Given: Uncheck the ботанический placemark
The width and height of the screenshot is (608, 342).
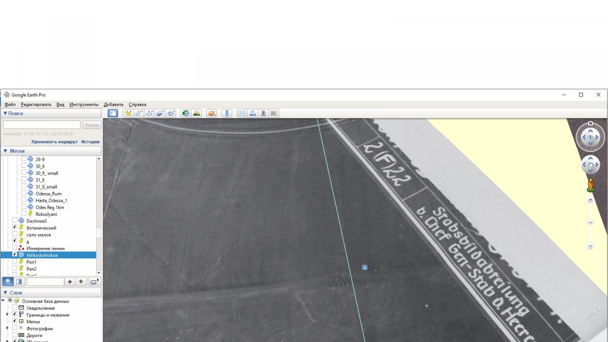Looking at the screenshot, I should click(14, 227).
